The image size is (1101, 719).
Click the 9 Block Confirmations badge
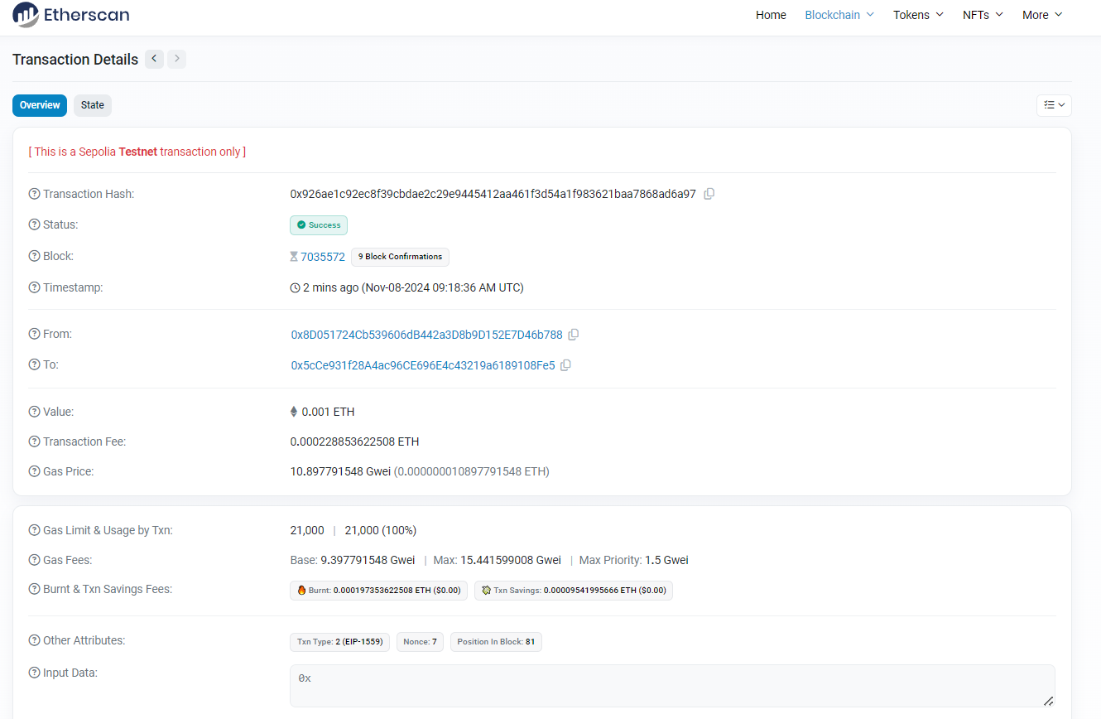coord(401,257)
